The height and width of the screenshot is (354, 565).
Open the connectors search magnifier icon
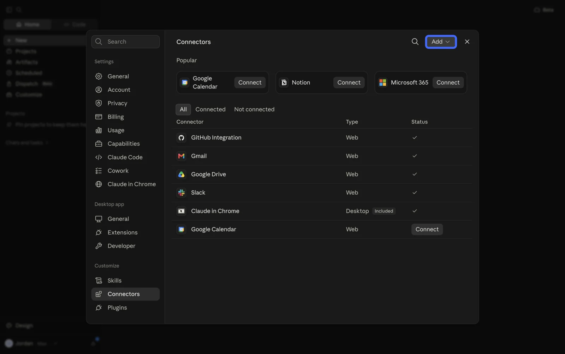(415, 42)
